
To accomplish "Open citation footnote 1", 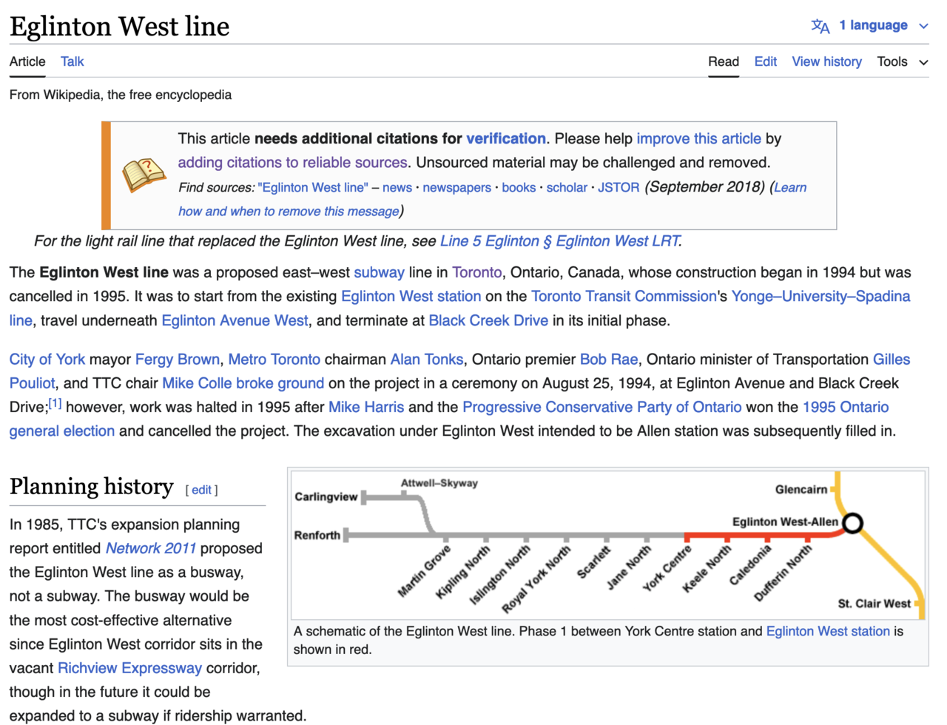I will pyautogui.click(x=55, y=403).
